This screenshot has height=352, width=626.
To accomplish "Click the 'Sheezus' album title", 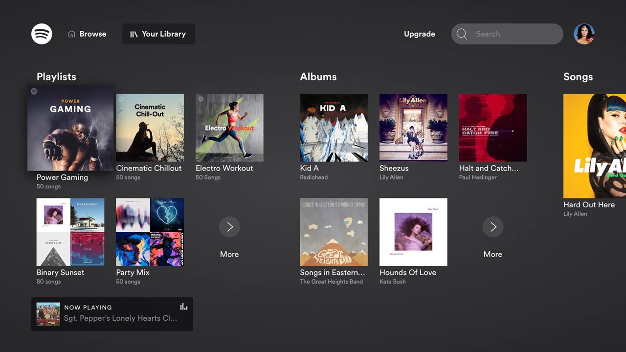I will point(394,168).
